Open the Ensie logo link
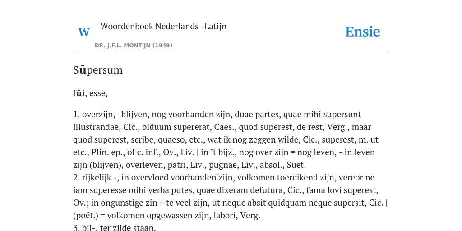 pyautogui.click(x=363, y=32)
